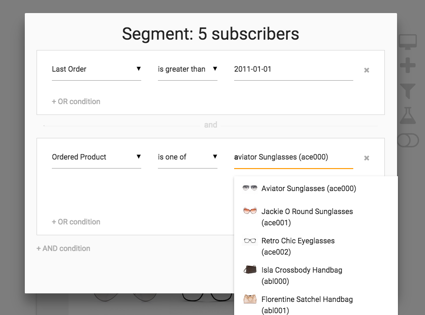Choose Jackie O Round Sunglasses option

coord(307,217)
